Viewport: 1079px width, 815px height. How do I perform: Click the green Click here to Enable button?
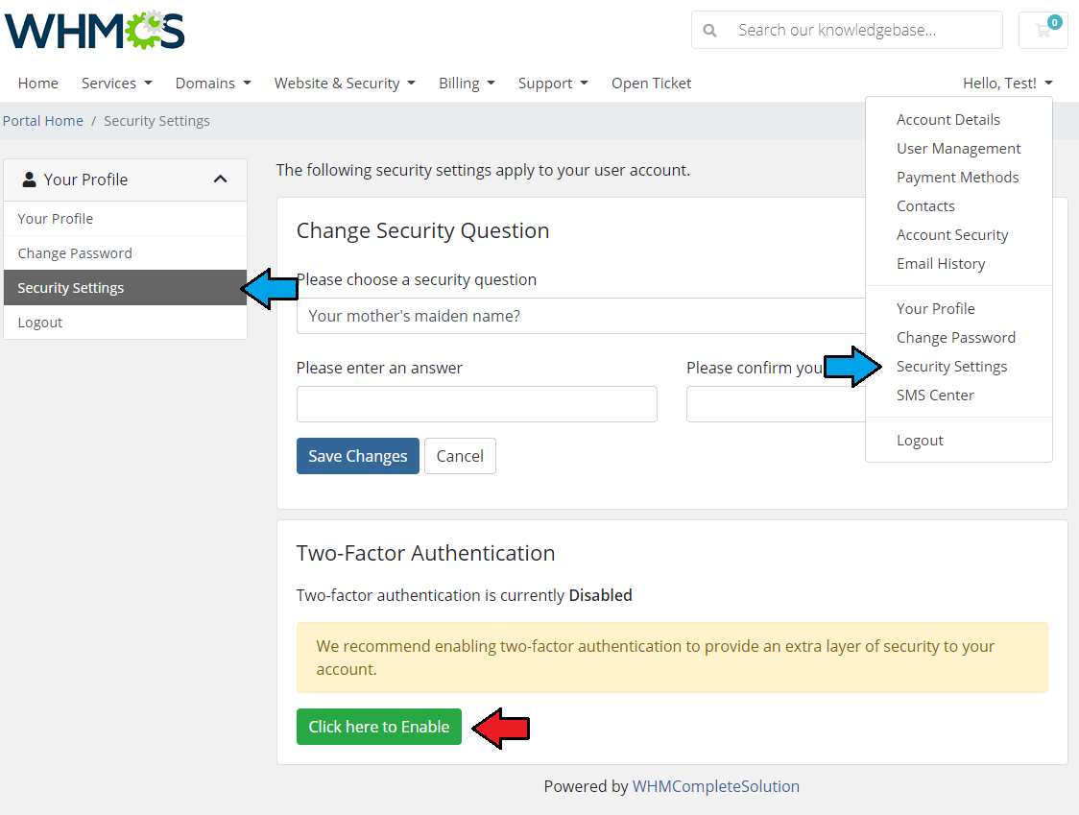[x=379, y=727]
